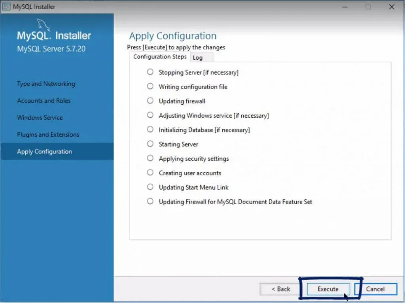Screen dimensions: 405x303
Task: Cancel the configuration
Action: tap(375, 289)
